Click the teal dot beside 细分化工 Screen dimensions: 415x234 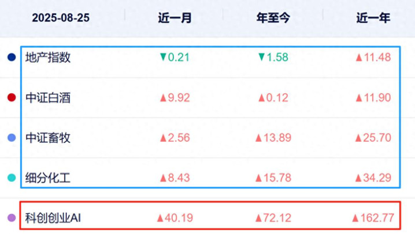[12, 178]
